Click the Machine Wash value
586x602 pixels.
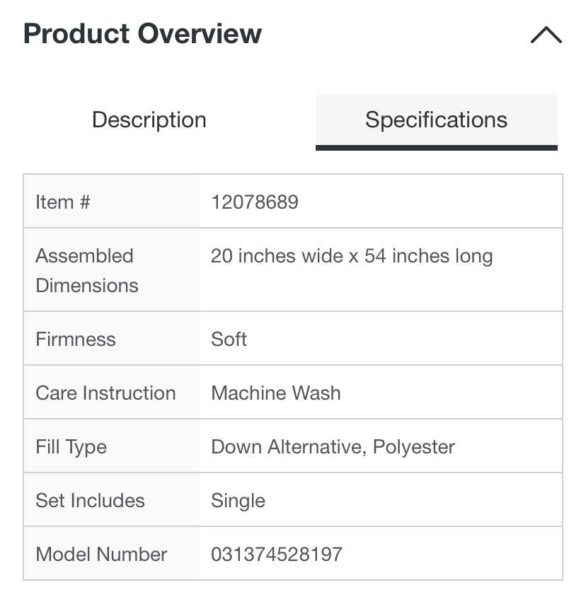coord(276,393)
